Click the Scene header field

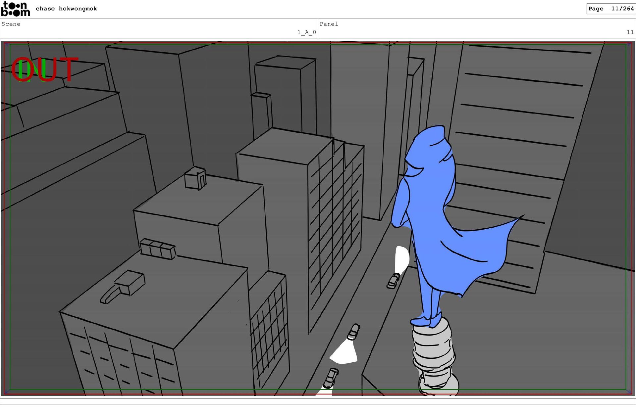click(x=11, y=24)
